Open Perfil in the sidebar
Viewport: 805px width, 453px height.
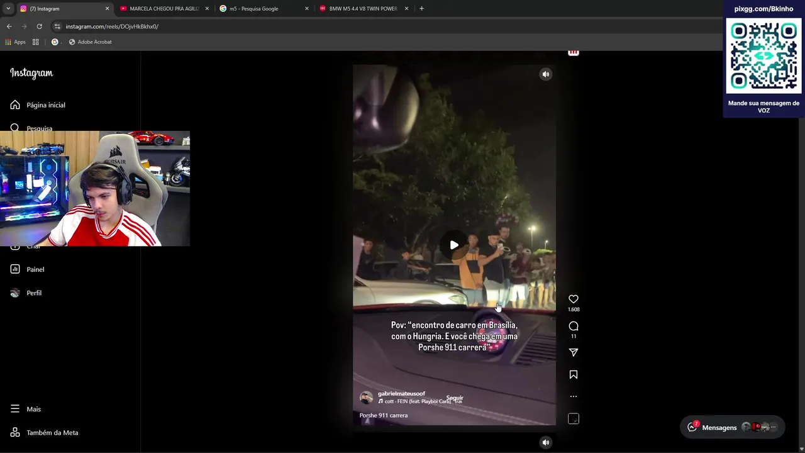[x=26, y=293]
